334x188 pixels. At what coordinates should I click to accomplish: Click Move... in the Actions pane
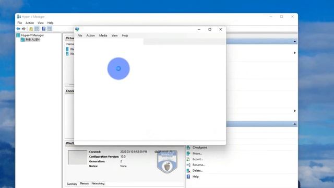(197, 154)
